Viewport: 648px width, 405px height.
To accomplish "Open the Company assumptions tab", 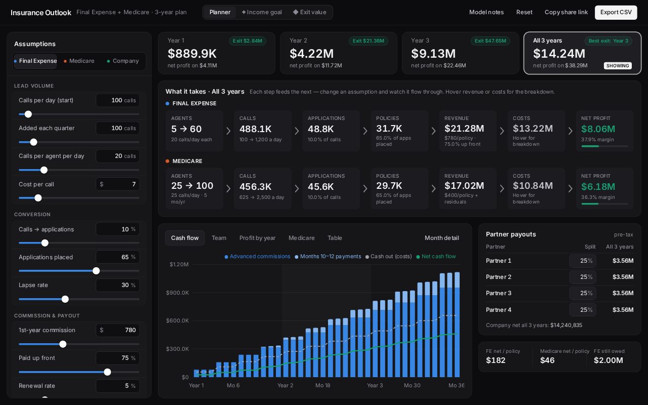I will pyautogui.click(x=123, y=61).
